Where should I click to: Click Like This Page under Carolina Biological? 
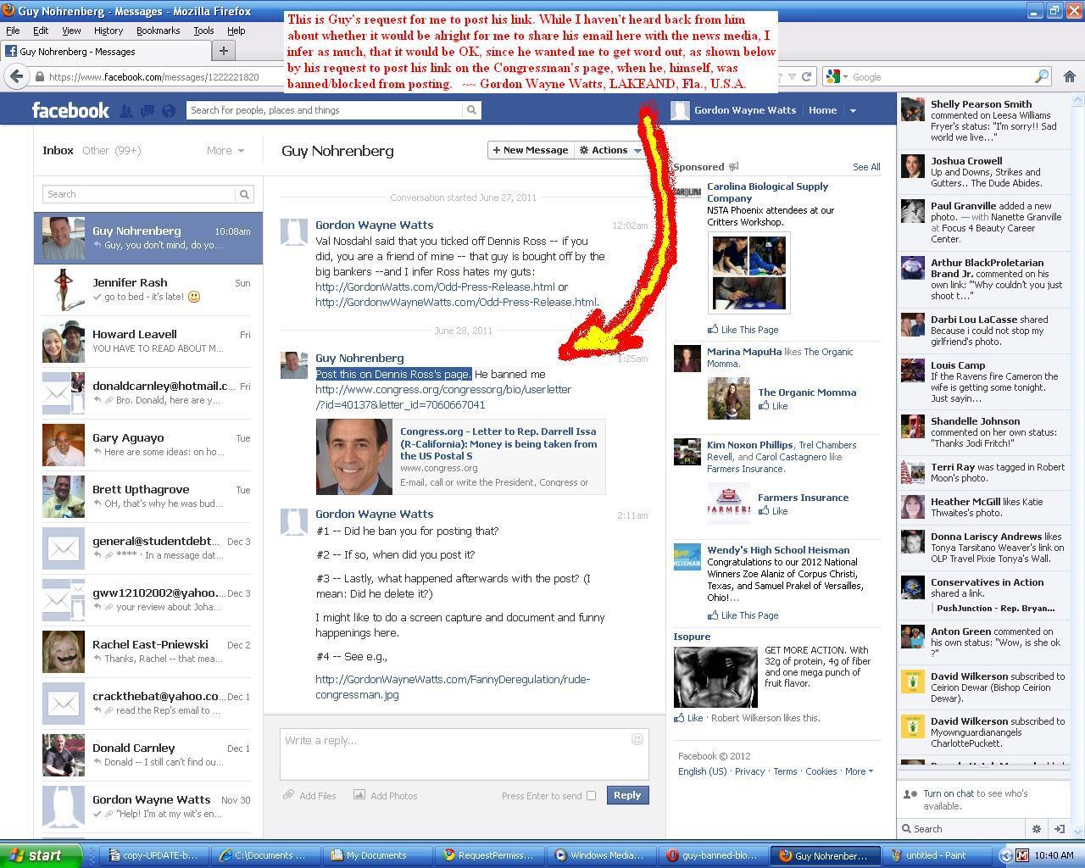[x=743, y=330]
